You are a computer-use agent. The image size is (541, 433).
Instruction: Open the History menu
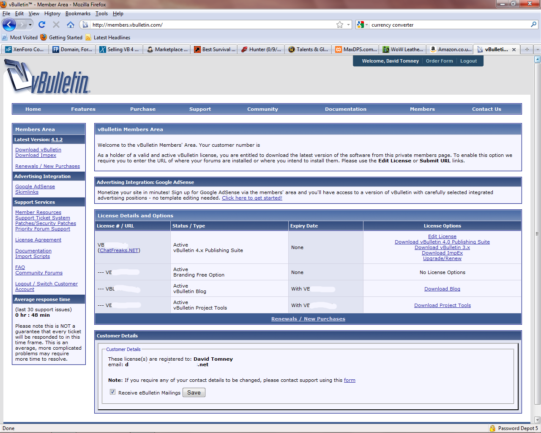52,14
